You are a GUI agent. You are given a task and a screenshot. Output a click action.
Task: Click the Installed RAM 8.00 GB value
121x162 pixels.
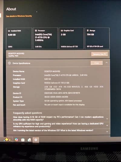click(47, 79)
